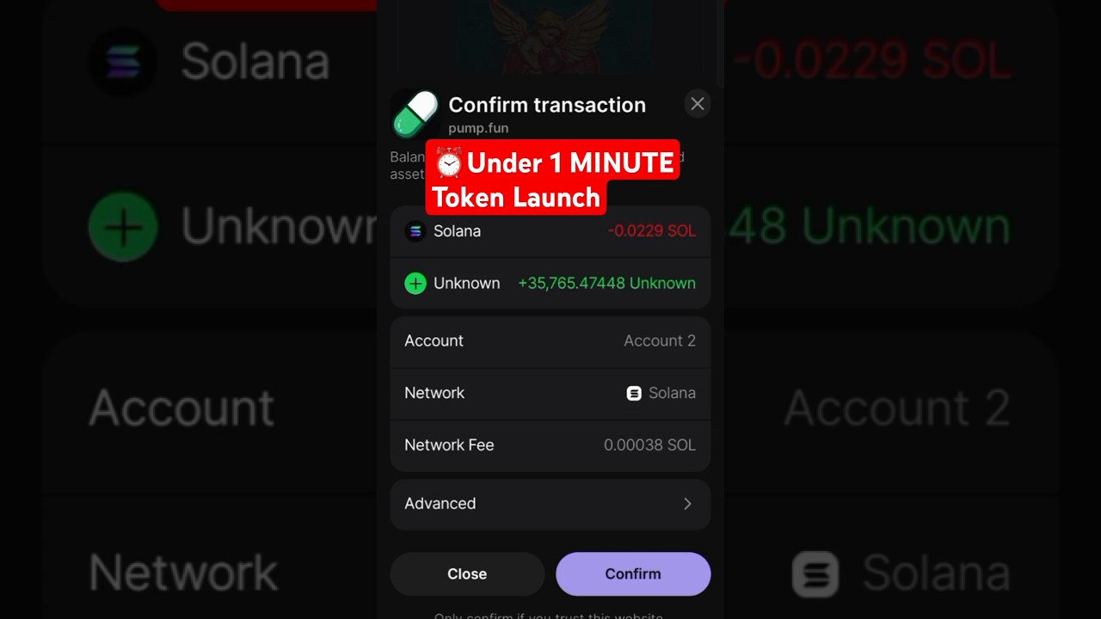This screenshot has height=619, width=1101.
Task: Click the Close button
Action: coord(467,574)
